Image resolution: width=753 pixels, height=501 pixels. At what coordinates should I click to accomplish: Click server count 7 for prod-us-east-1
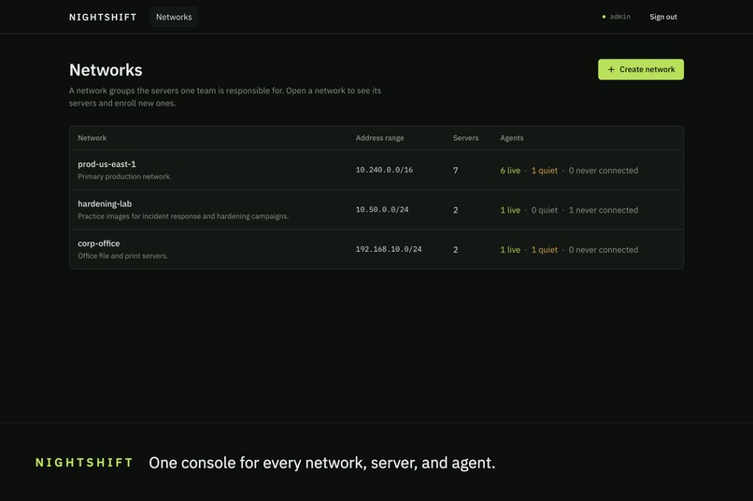point(455,170)
